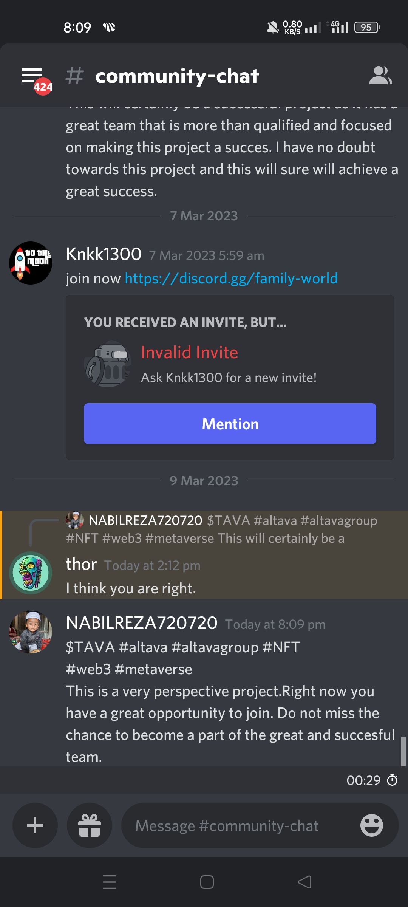Tap the community-chat channel title
Viewport: 408px width, 907px height.
coord(177,76)
